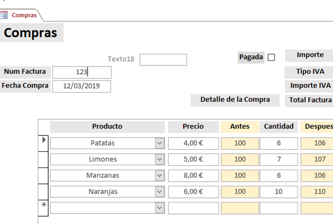
Task: Click the empty Texto18 text box
Action: (163, 60)
